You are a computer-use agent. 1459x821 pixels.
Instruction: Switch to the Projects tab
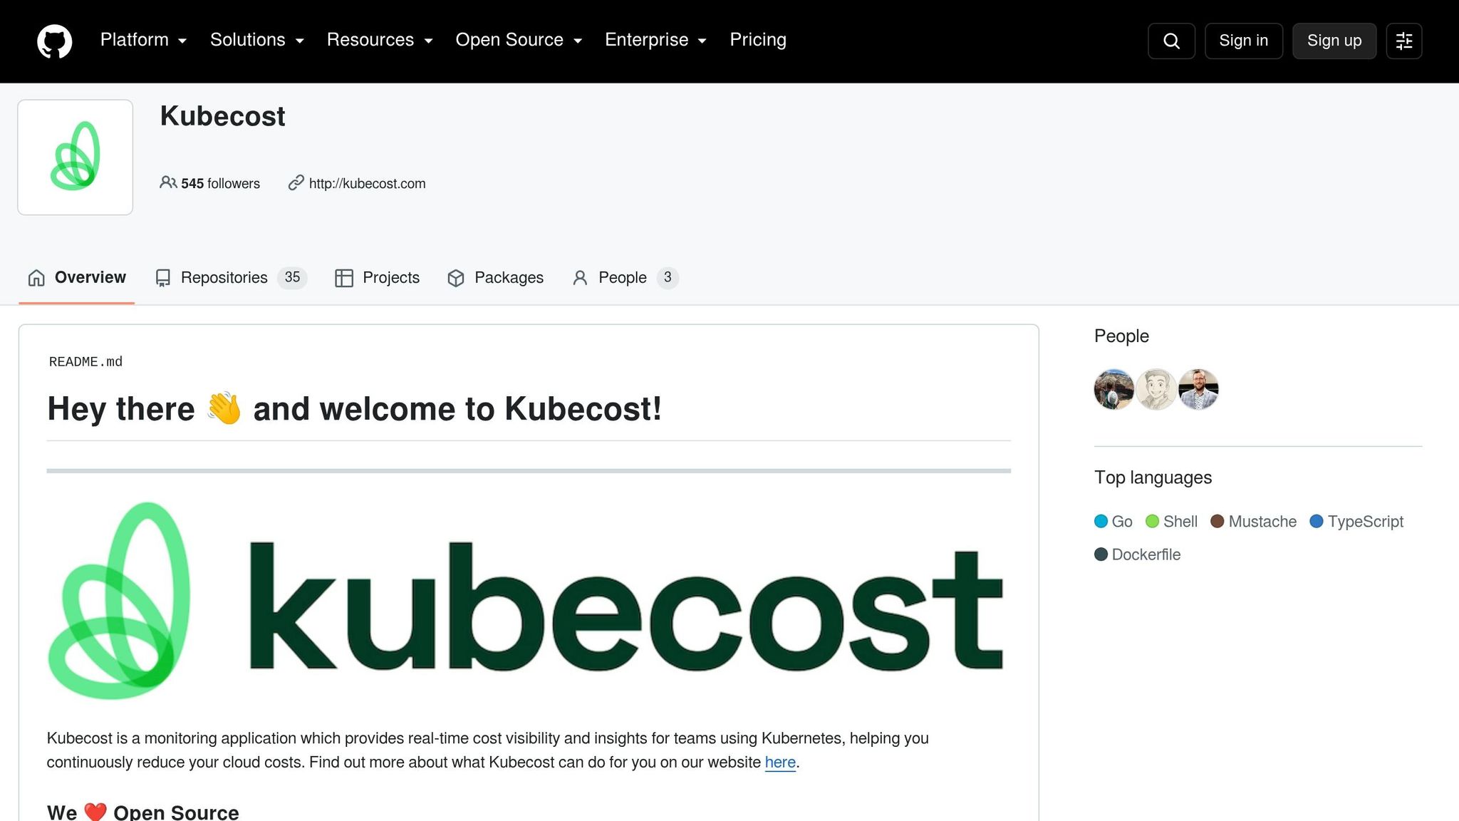(377, 278)
